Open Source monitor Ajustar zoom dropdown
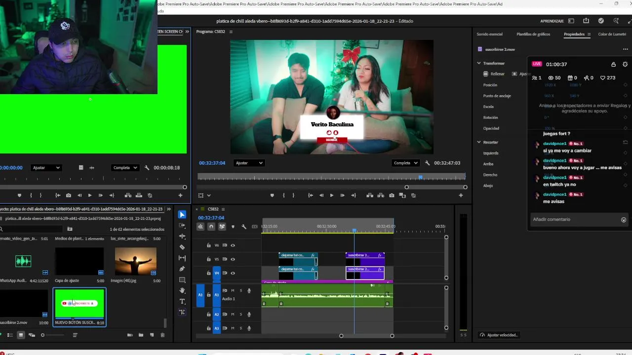This screenshot has width=632, height=355. [46, 168]
